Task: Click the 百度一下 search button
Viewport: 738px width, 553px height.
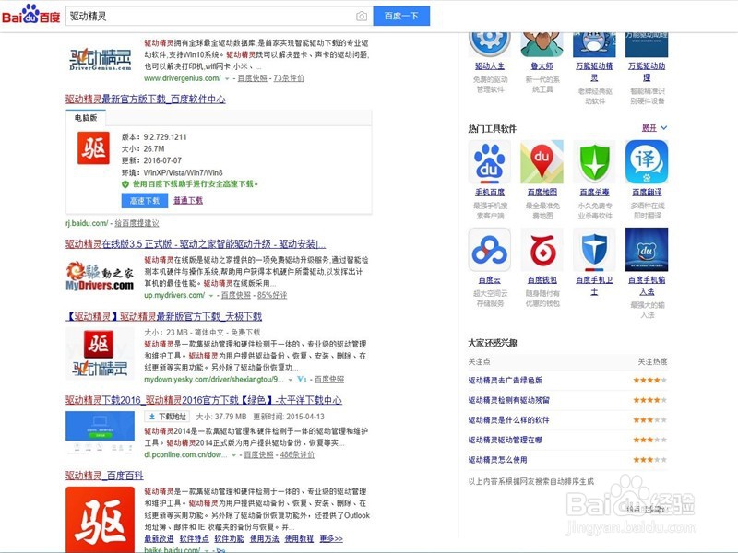Action: click(401, 16)
